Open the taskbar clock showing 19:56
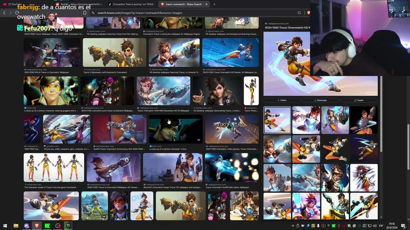410x230 pixels. pyautogui.click(x=392, y=226)
